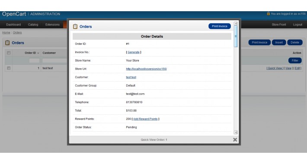Click the Pending order status value
The height and width of the screenshot is (164, 307).
coord(131,127)
